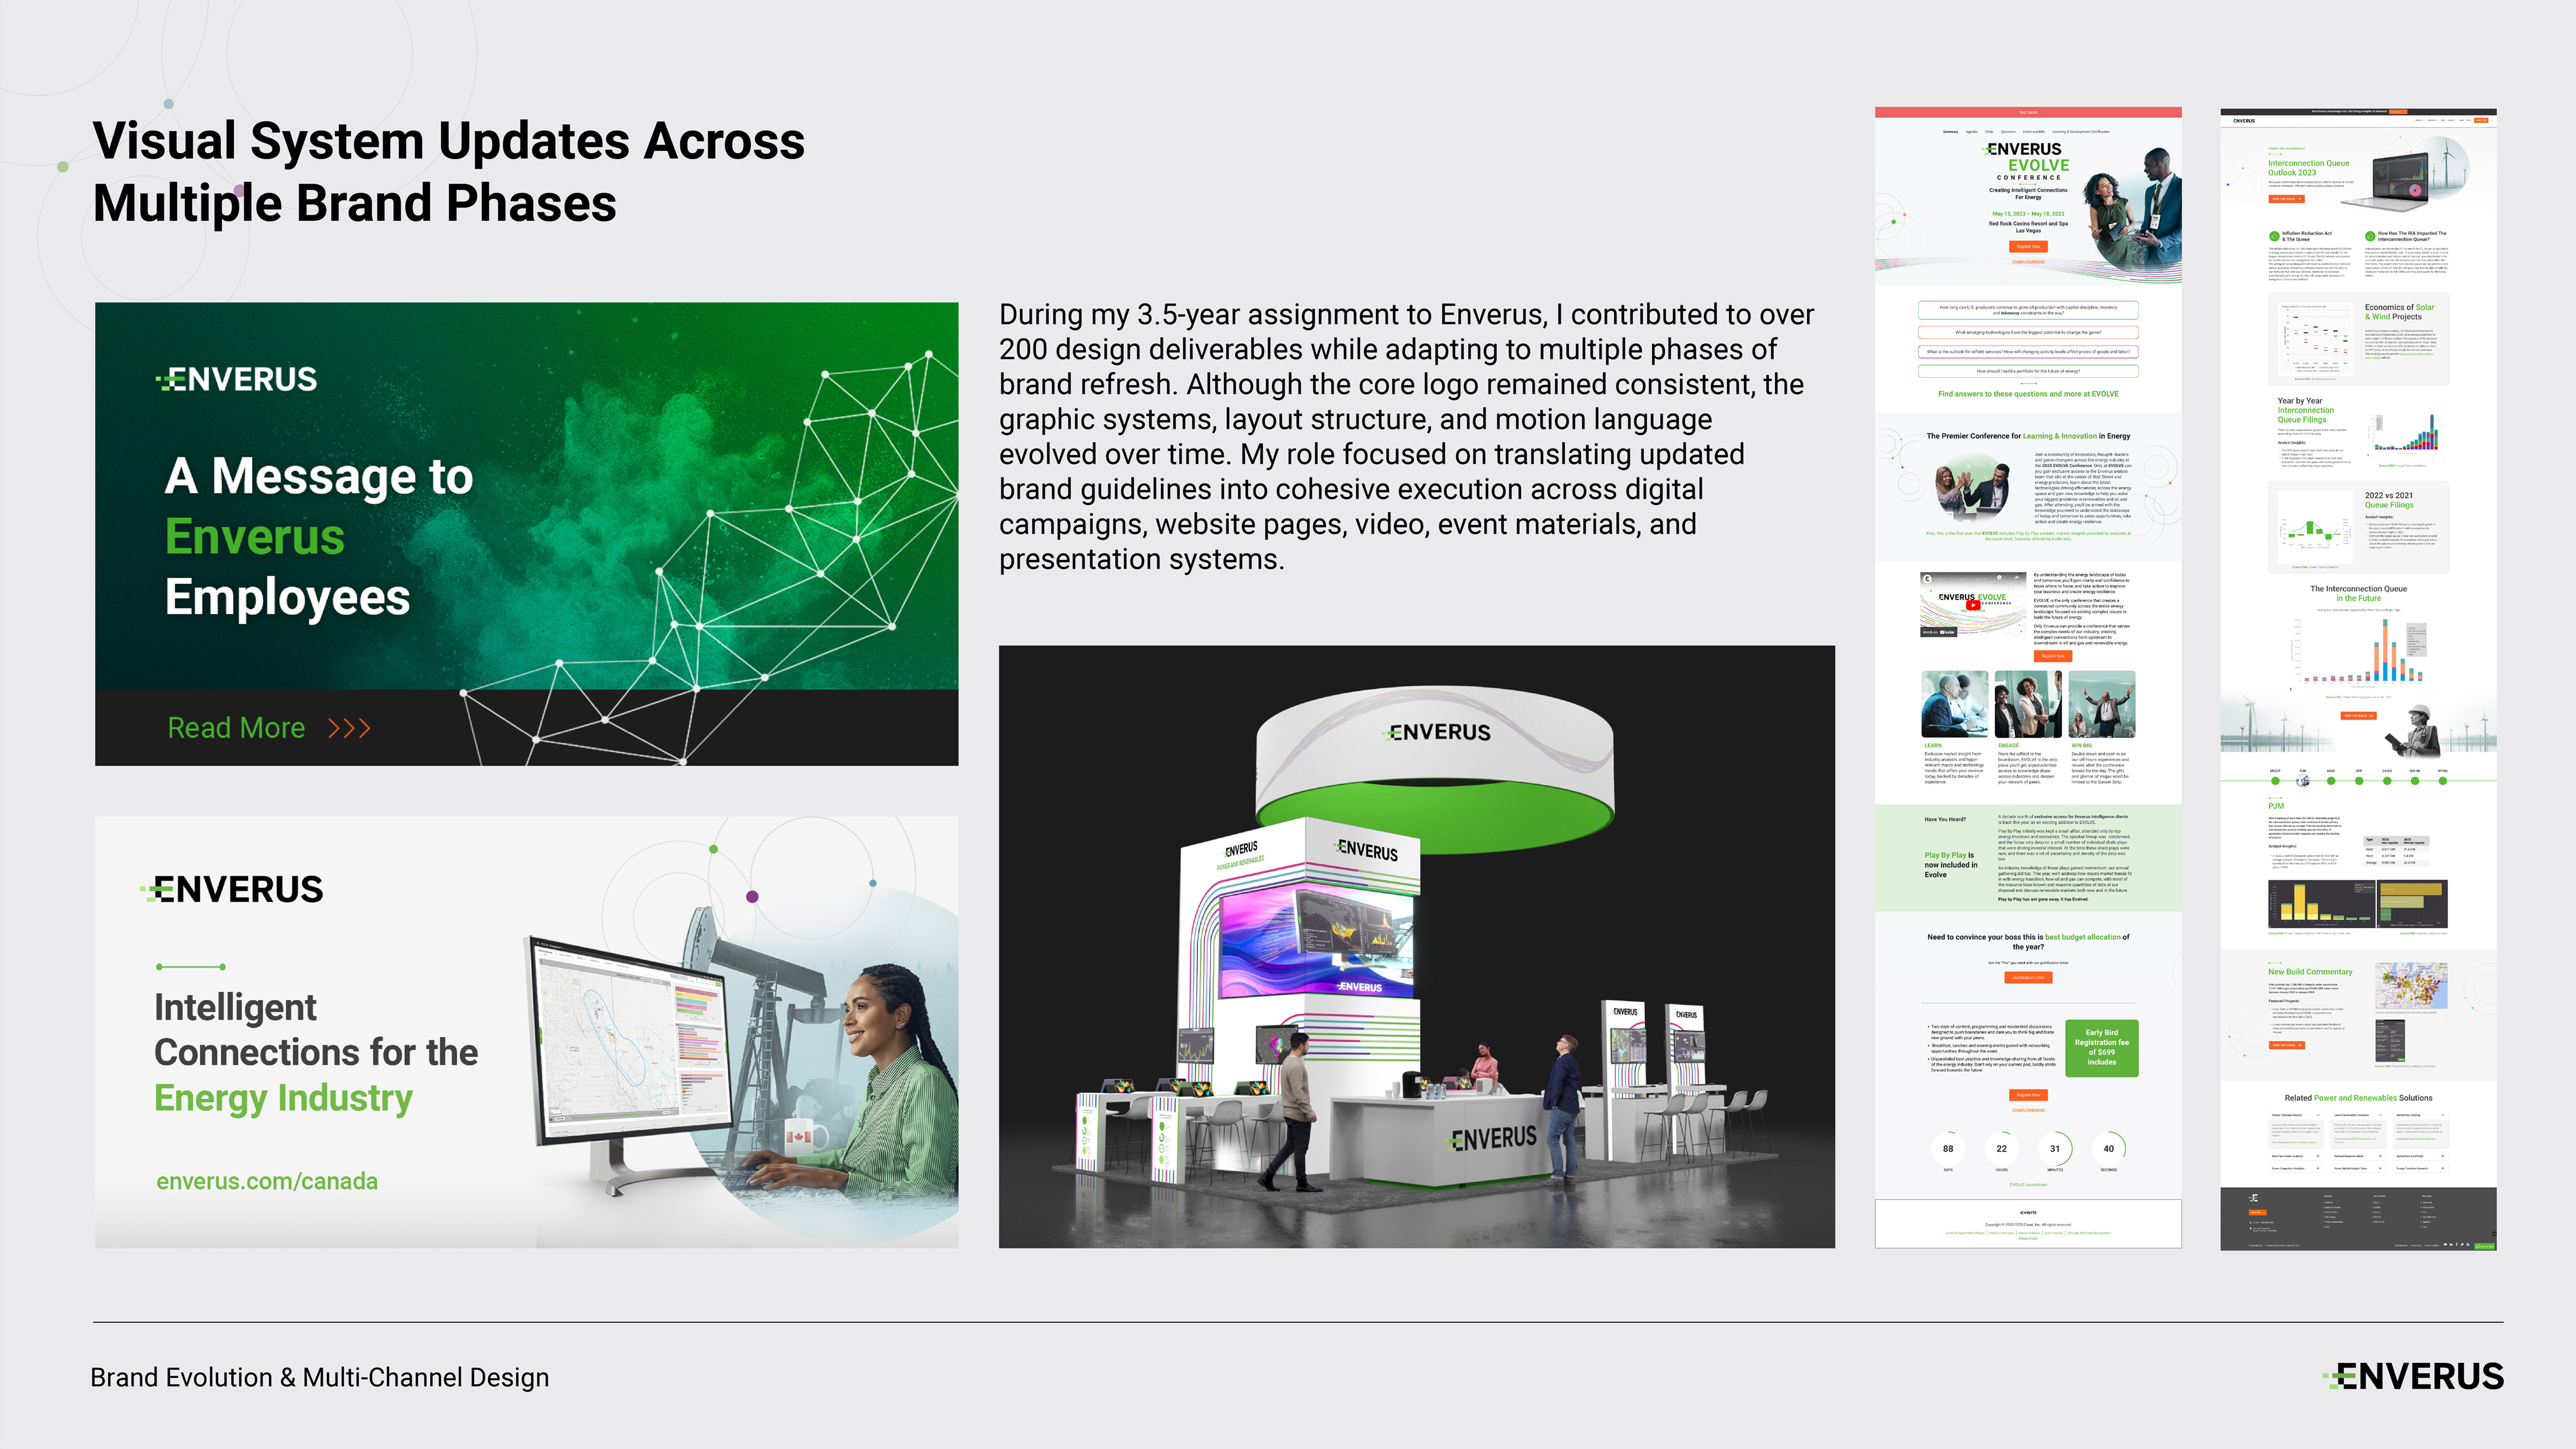Image resolution: width=2576 pixels, height=1449 pixels.
Task: Select the Early Bird Registration fee box
Action: (x=2101, y=1048)
